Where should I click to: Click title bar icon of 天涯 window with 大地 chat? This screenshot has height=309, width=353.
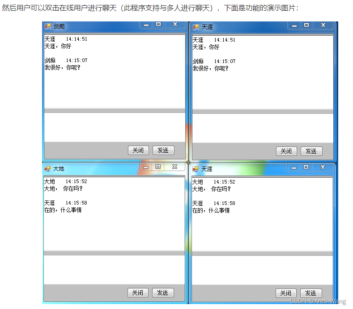pos(196,169)
